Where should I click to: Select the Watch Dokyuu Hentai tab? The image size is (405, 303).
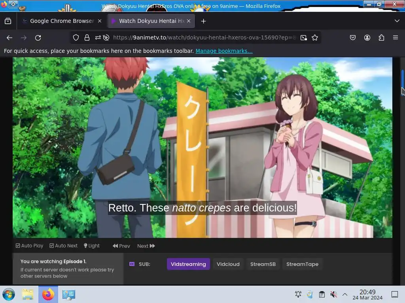coord(151,21)
